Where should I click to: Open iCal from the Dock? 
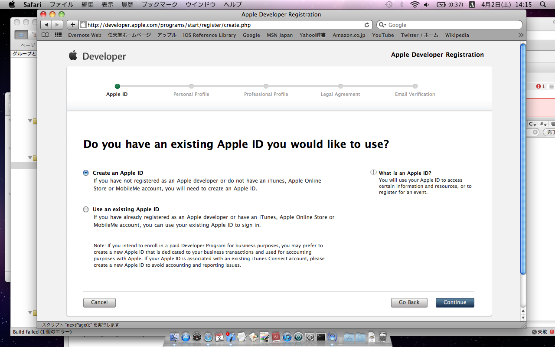tap(220, 337)
